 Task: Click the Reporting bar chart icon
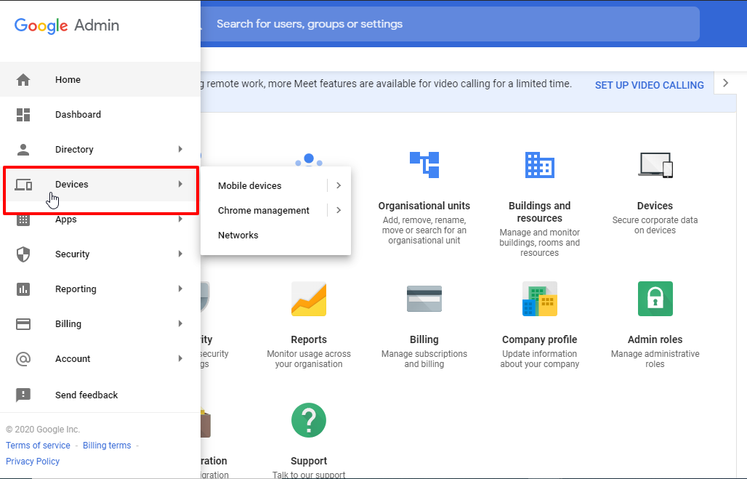tap(23, 289)
